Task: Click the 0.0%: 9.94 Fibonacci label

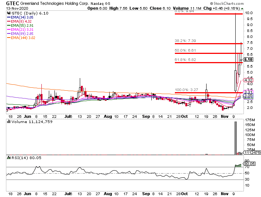Action: click(184, 11)
